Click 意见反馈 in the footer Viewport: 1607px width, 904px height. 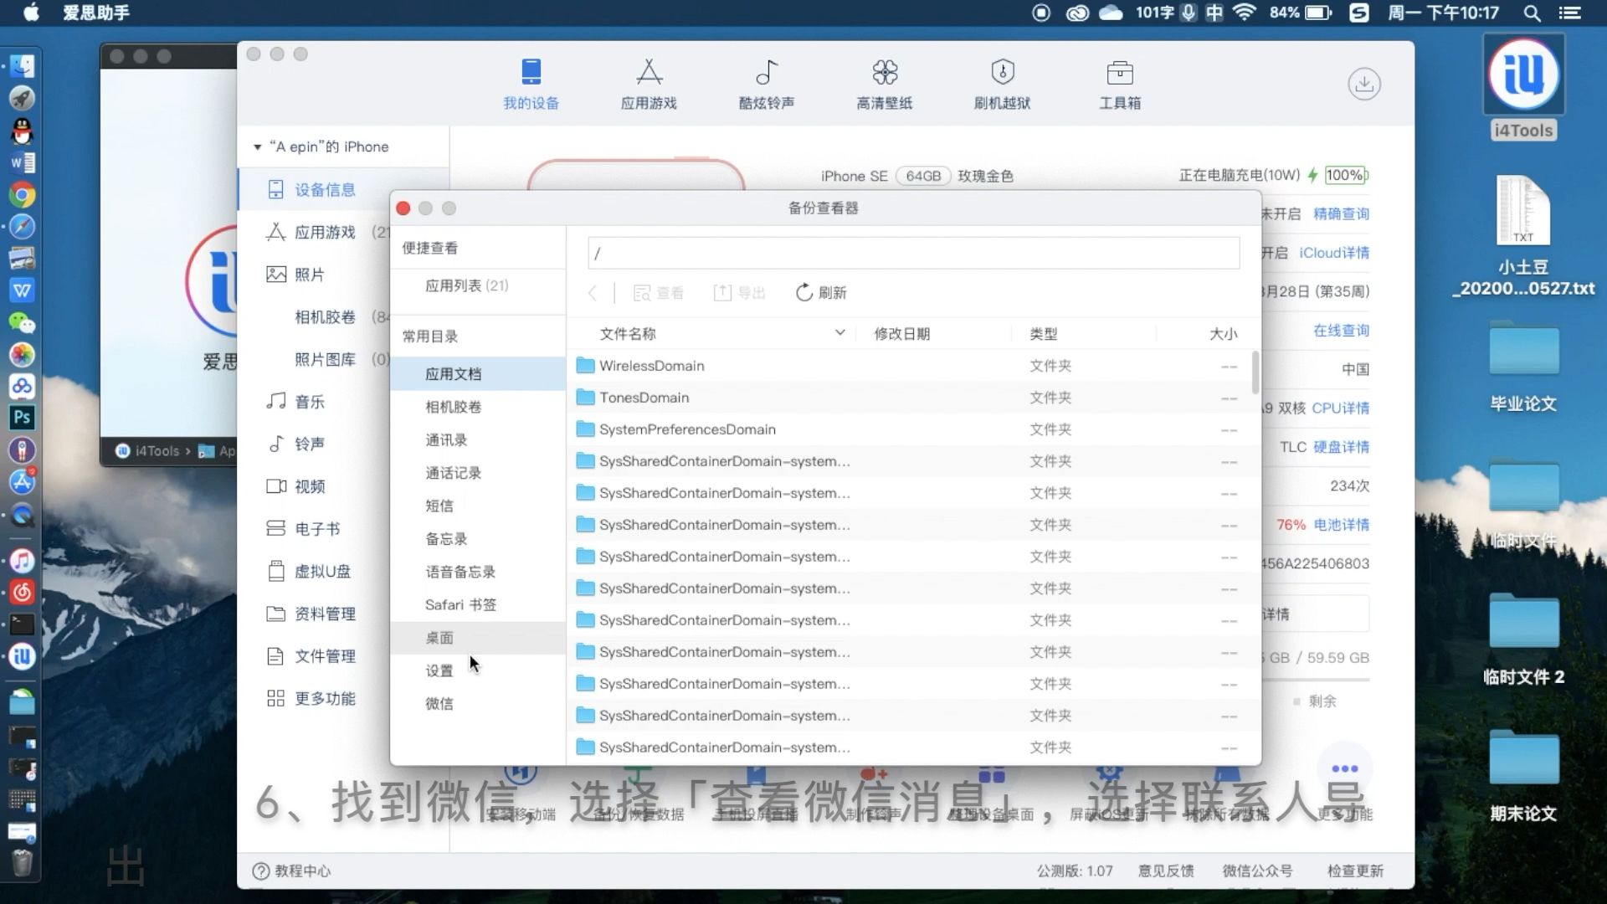click(x=1166, y=871)
